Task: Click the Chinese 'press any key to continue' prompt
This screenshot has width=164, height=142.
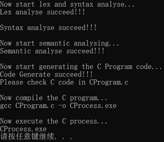Action: point(36,136)
